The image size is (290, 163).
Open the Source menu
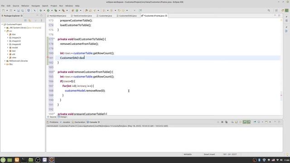(x=16, y=6)
